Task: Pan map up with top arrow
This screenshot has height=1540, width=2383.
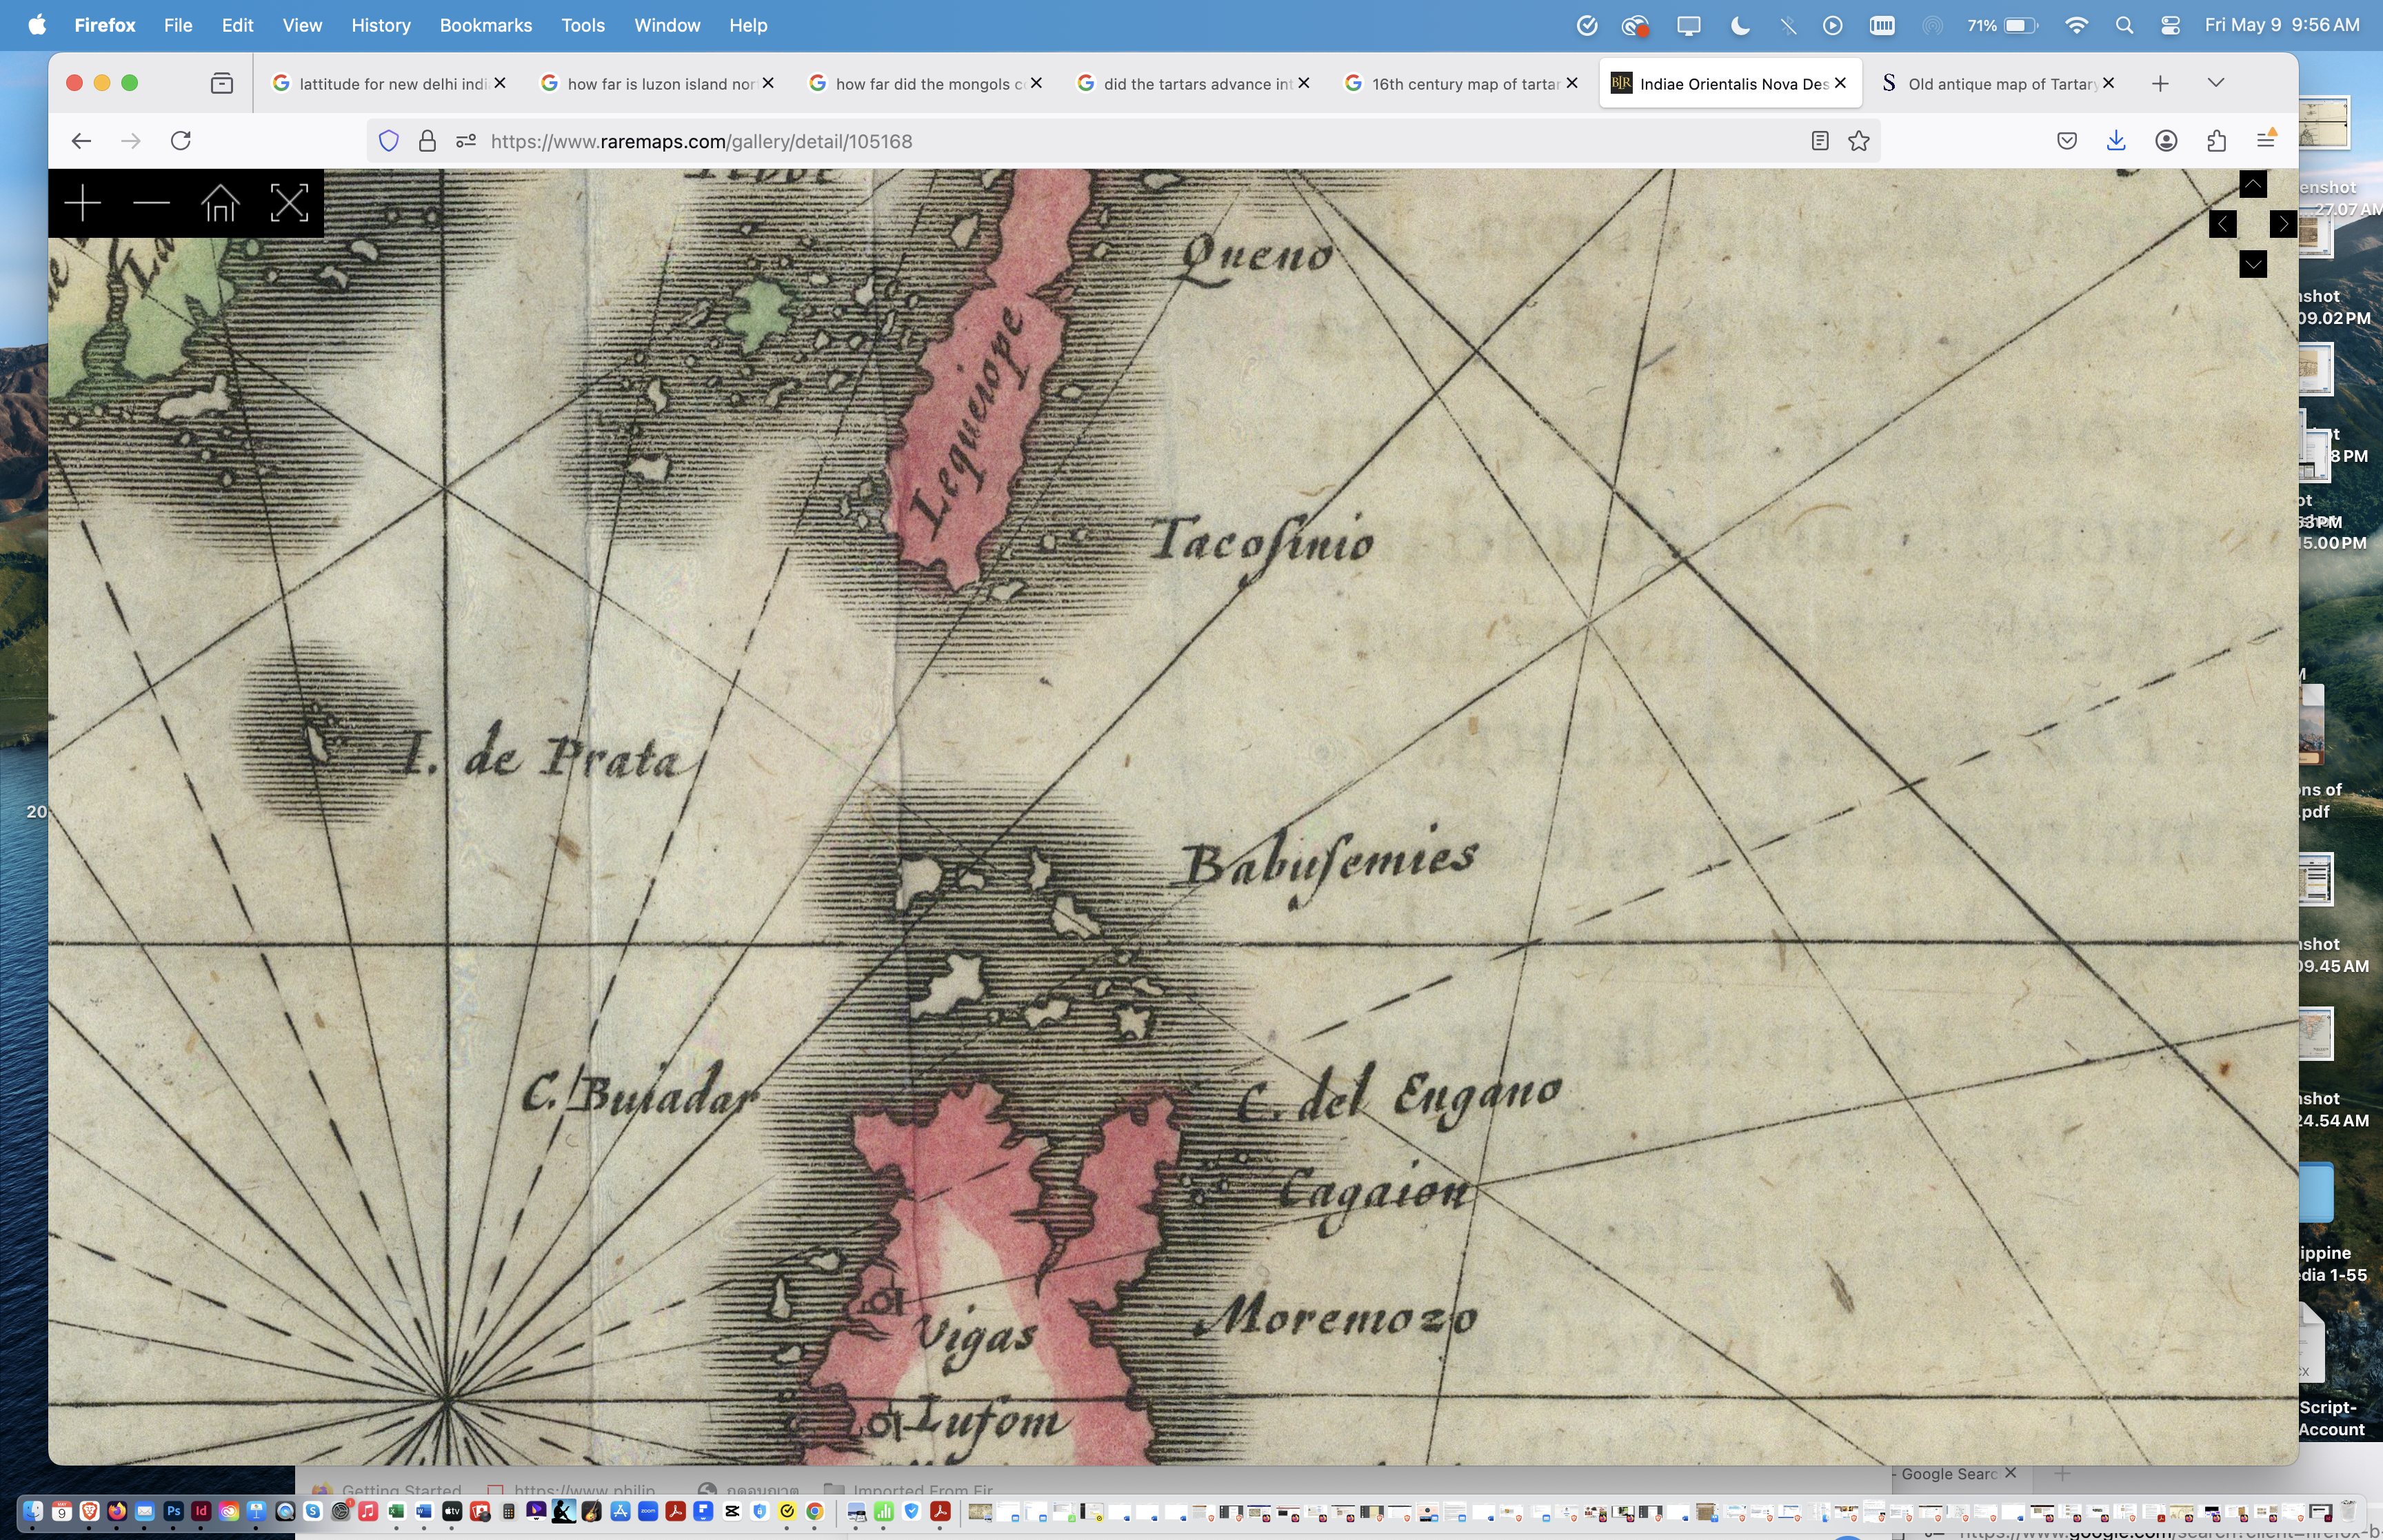Action: [2252, 184]
